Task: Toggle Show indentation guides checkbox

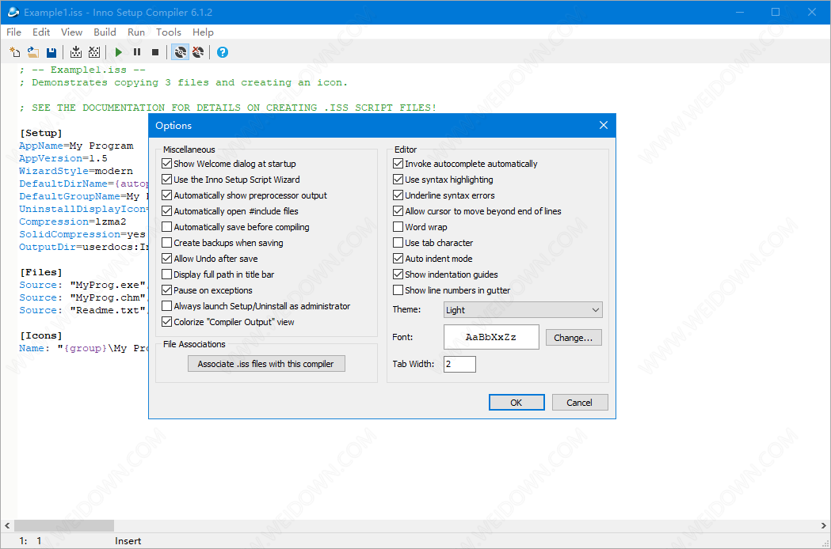Action: 398,274
